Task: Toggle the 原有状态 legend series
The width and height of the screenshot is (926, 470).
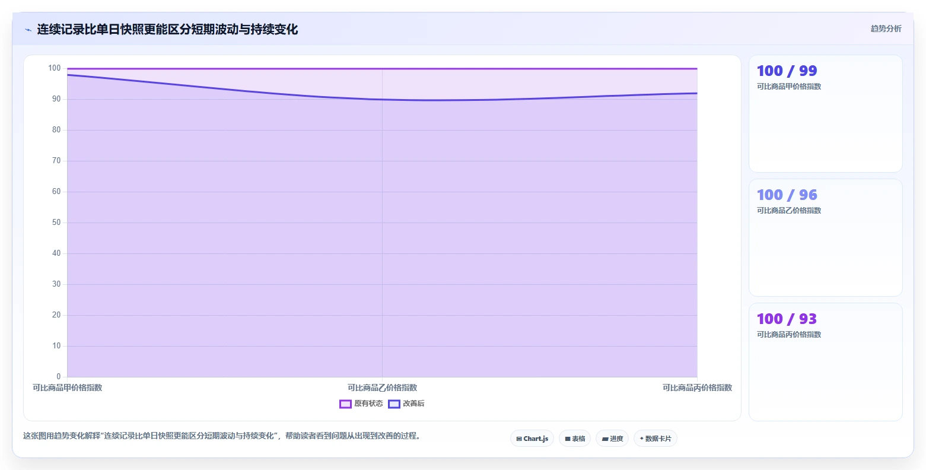Action: point(361,404)
